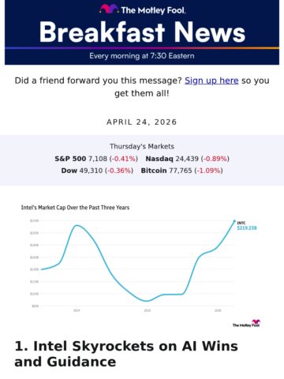284x379 pixels.
Task: Click the Breakfast News banner title
Action: tap(142, 32)
